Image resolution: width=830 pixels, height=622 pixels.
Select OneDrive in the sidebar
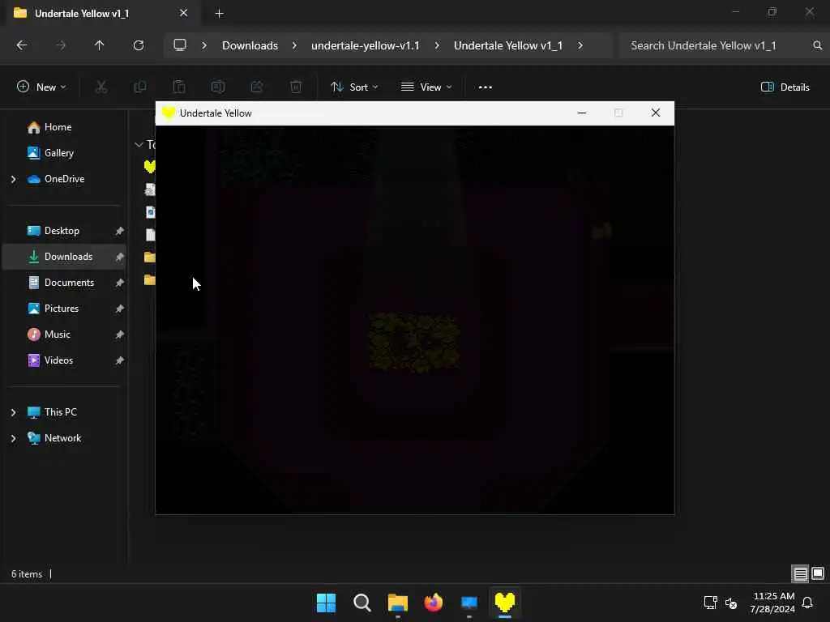pyautogui.click(x=65, y=179)
